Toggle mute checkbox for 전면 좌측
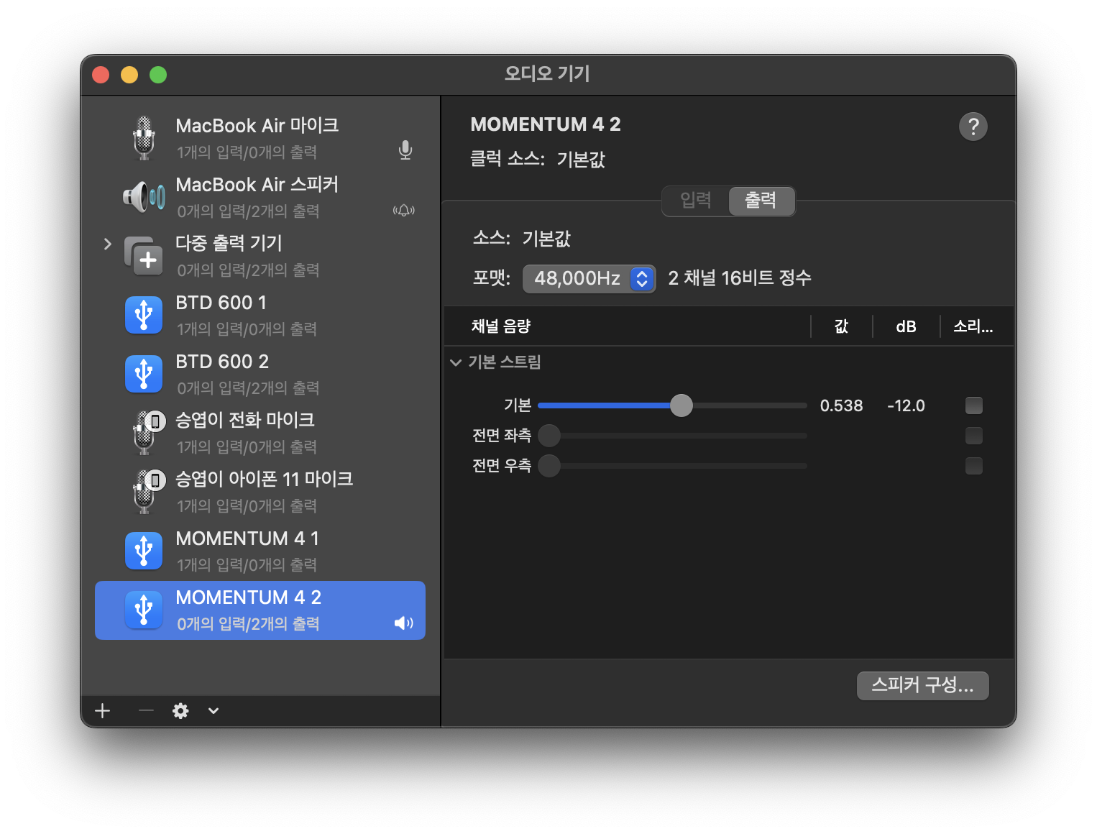Screen dimensions: 1097x834 [x=974, y=436]
